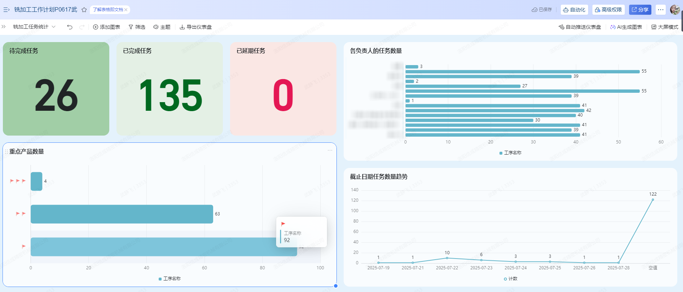Close the 了解表格即文档 tip tag
The height and width of the screenshot is (292, 683).
click(x=126, y=10)
